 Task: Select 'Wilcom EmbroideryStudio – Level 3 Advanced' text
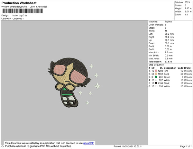coord(24,7)
